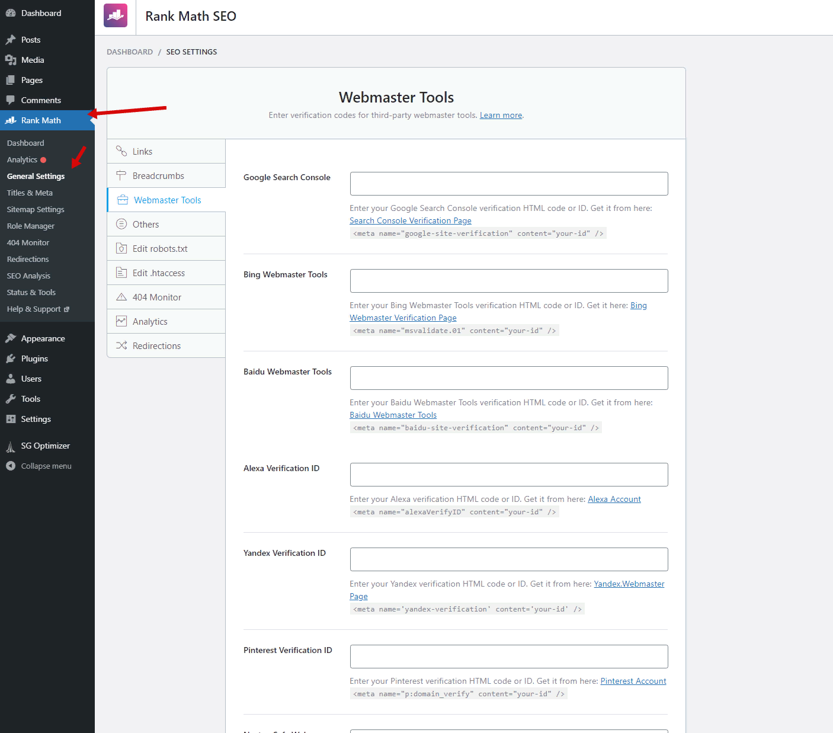
Task: Focus the Bing Webmaster Tools input field
Action: pyautogui.click(x=509, y=281)
